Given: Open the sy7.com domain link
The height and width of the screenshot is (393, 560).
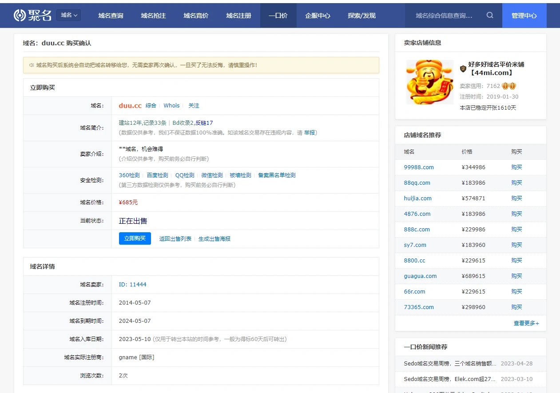Looking at the screenshot, I should (x=415, y=245).
